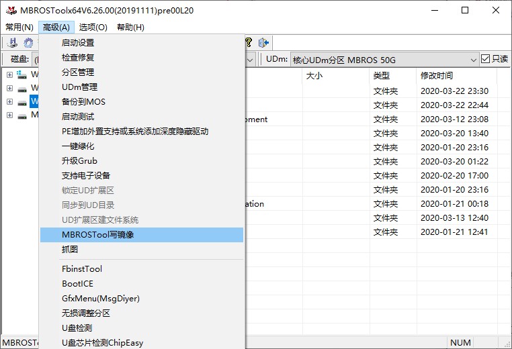Expand the unselected plain-drive W tree node
Image resolution: width=512 pixels, height=349 pixels.
click(x=9, y=88)
